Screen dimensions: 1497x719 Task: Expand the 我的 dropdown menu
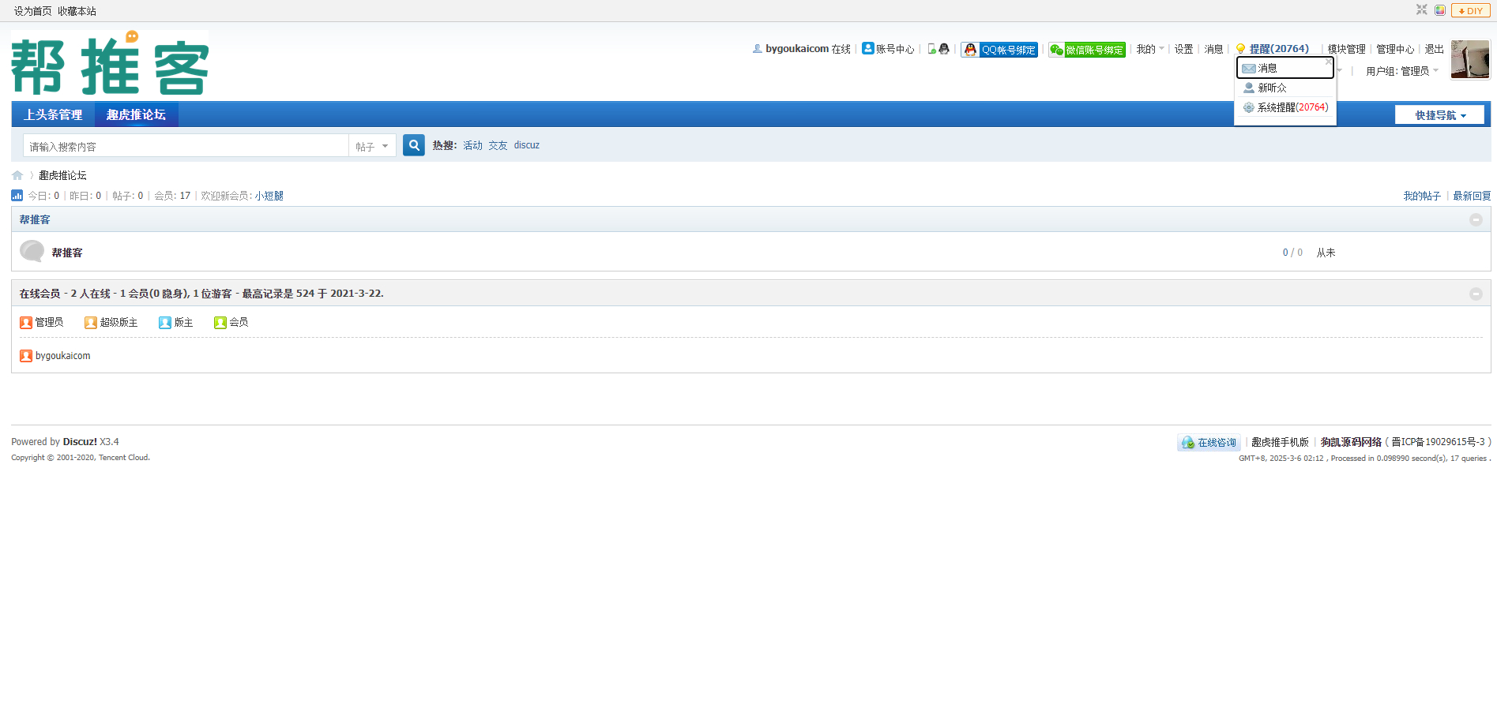[x=1149, y=49]
